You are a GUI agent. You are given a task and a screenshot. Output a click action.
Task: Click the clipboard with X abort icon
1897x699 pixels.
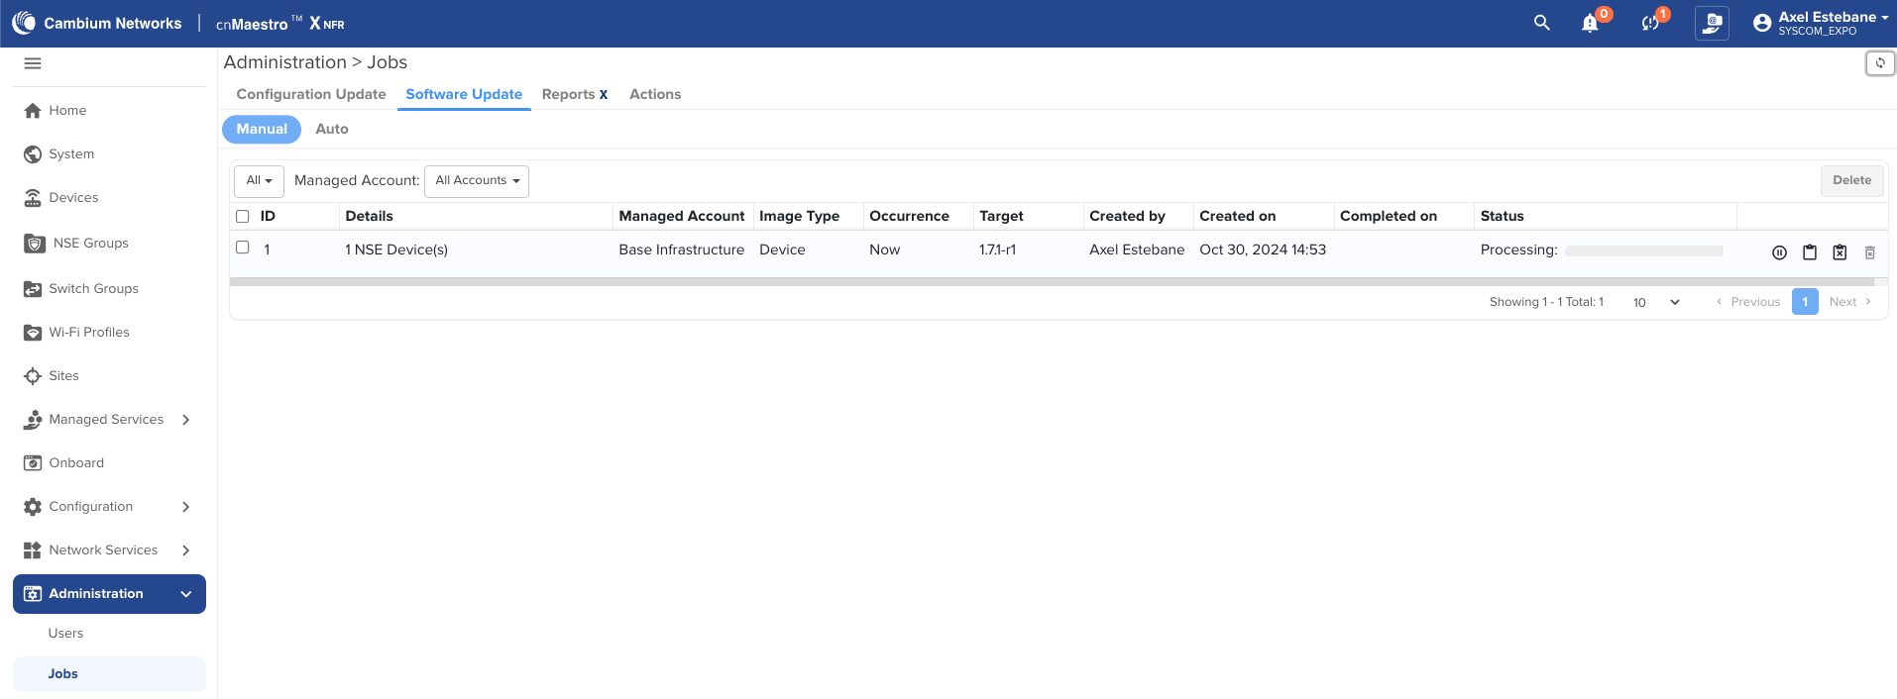coord(1840,252)
